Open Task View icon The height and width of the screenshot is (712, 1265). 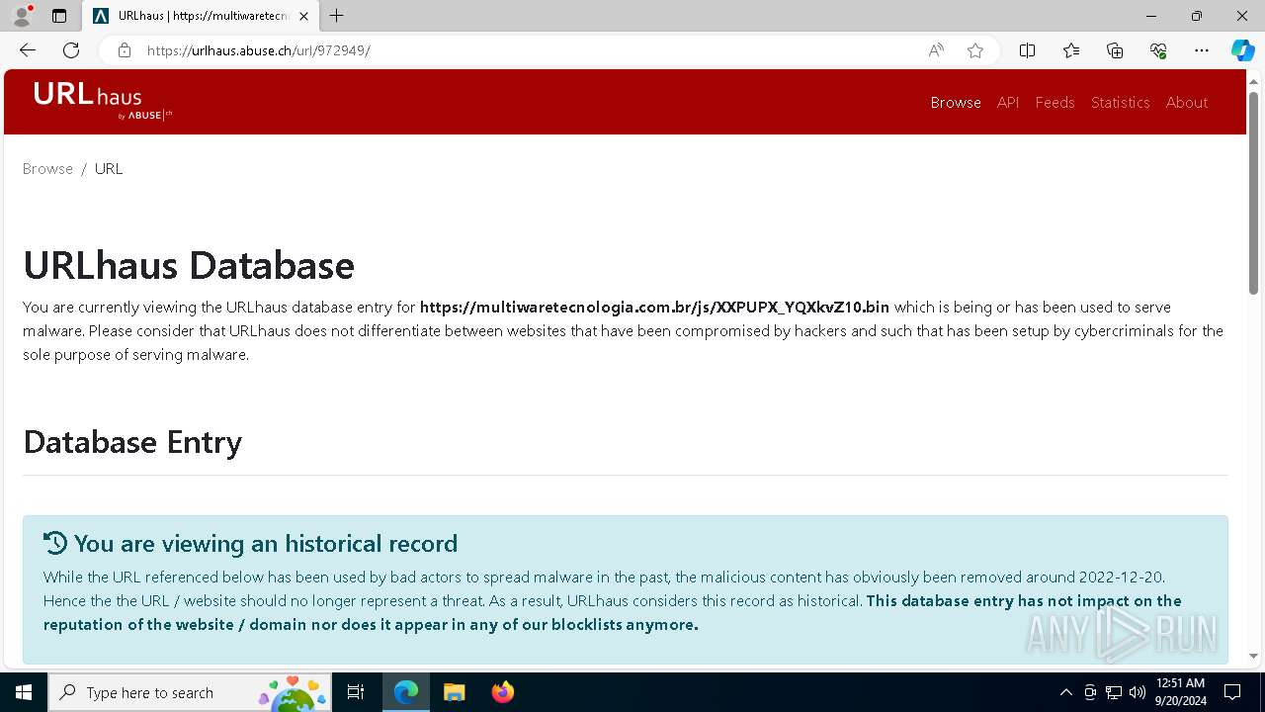[x=356, y=692]
